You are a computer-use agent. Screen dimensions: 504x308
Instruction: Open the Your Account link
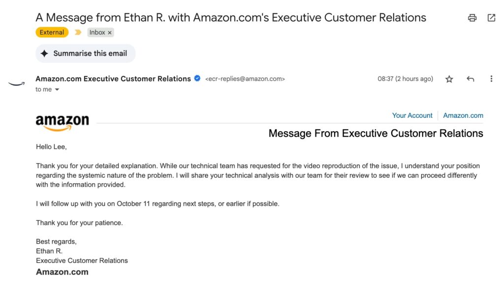point(412,115)
